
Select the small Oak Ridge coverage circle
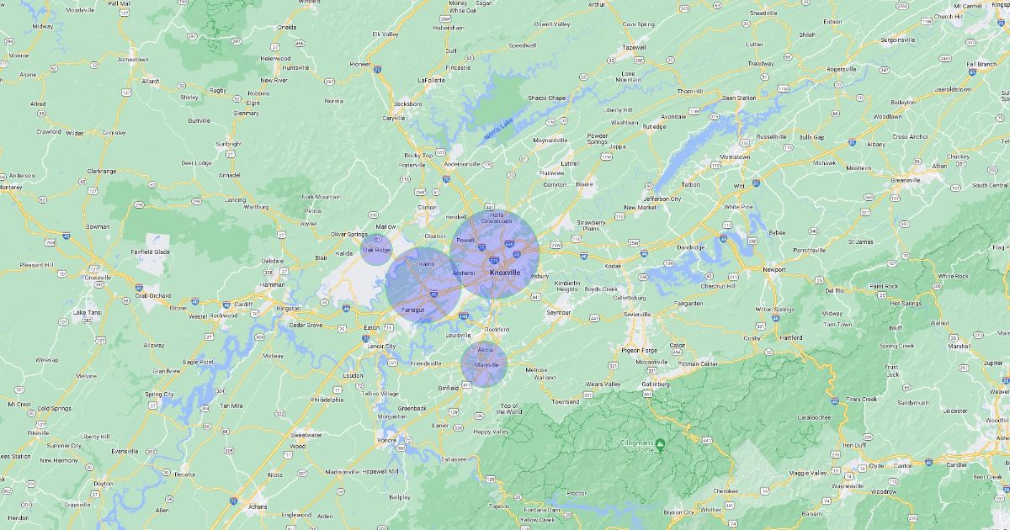[x=376, y=250]
